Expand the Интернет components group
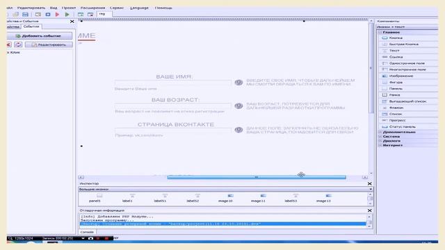 point(380,145)
